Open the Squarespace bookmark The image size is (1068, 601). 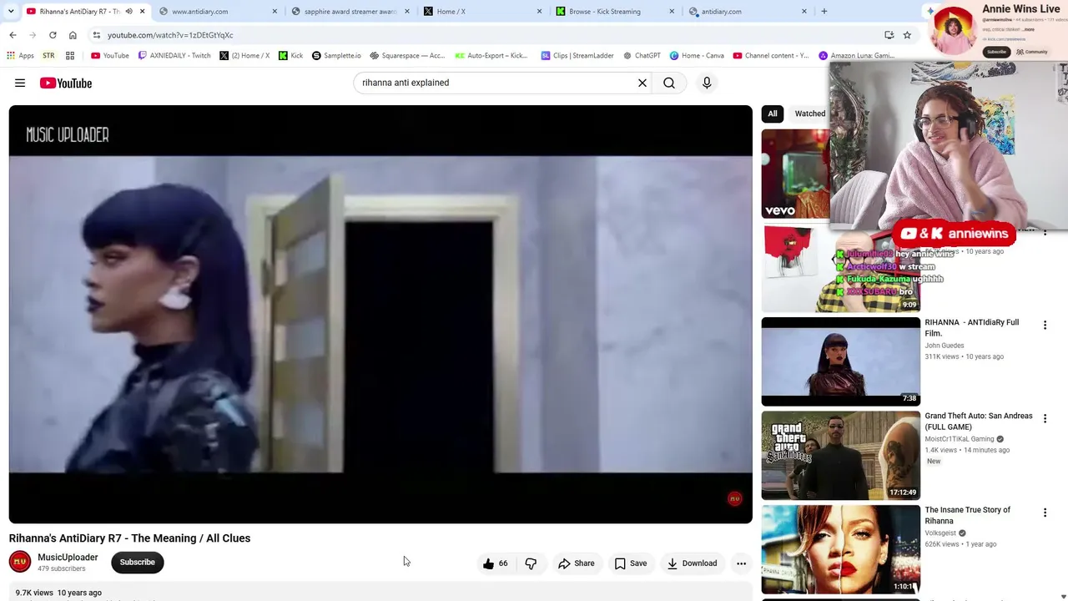(407, 56)
